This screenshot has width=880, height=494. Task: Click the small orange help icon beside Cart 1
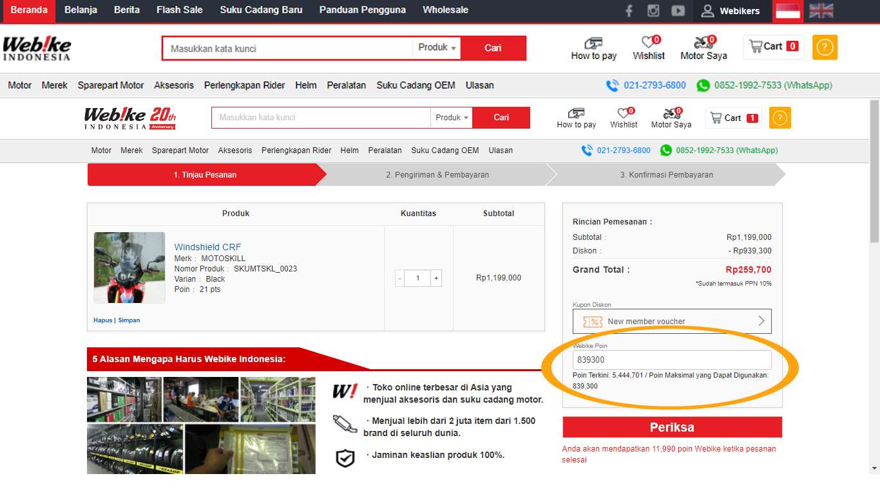780,118
